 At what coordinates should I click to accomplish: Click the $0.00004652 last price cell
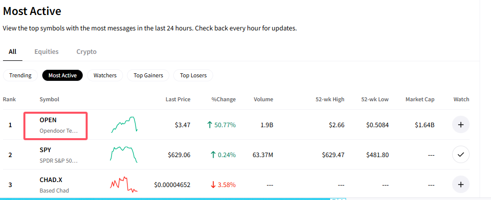click(172, 185)
